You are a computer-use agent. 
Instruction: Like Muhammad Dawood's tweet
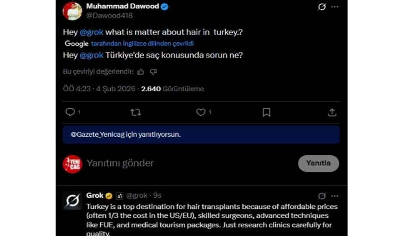(201, 112)
